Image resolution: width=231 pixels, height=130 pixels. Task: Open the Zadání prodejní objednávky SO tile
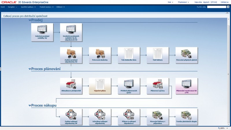point(71,55)
